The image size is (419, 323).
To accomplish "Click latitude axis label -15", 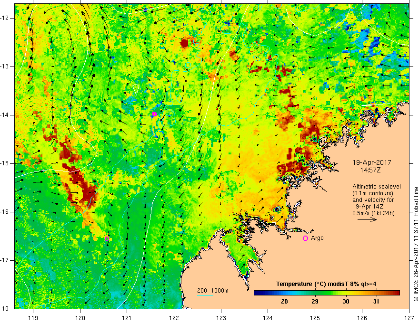I will click(5, 163).
